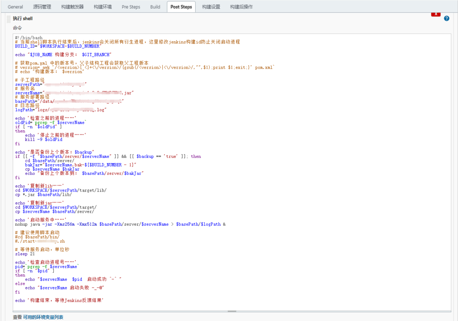
Task: Click the 'sleep 21' line
Action: point(25,254)
